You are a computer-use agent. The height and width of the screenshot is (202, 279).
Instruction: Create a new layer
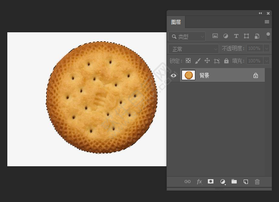click(x=246, y=182)
